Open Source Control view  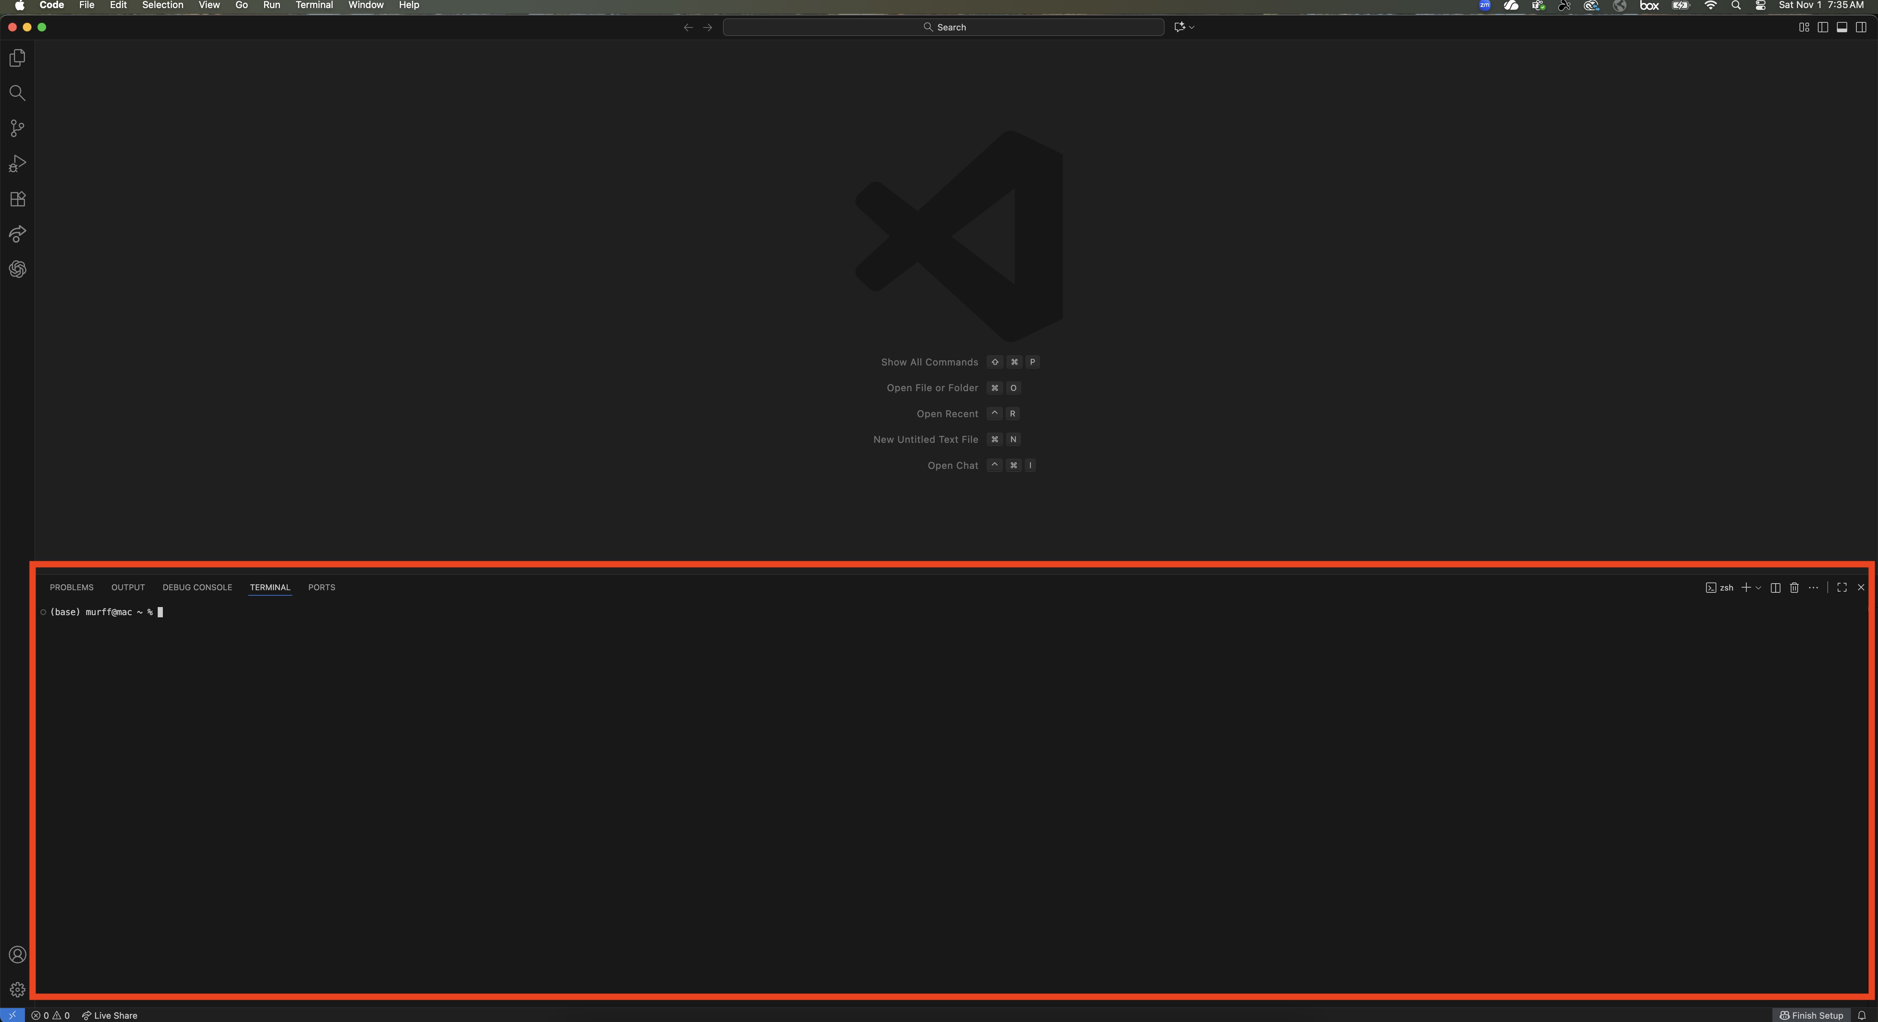[x=18, y=128]
